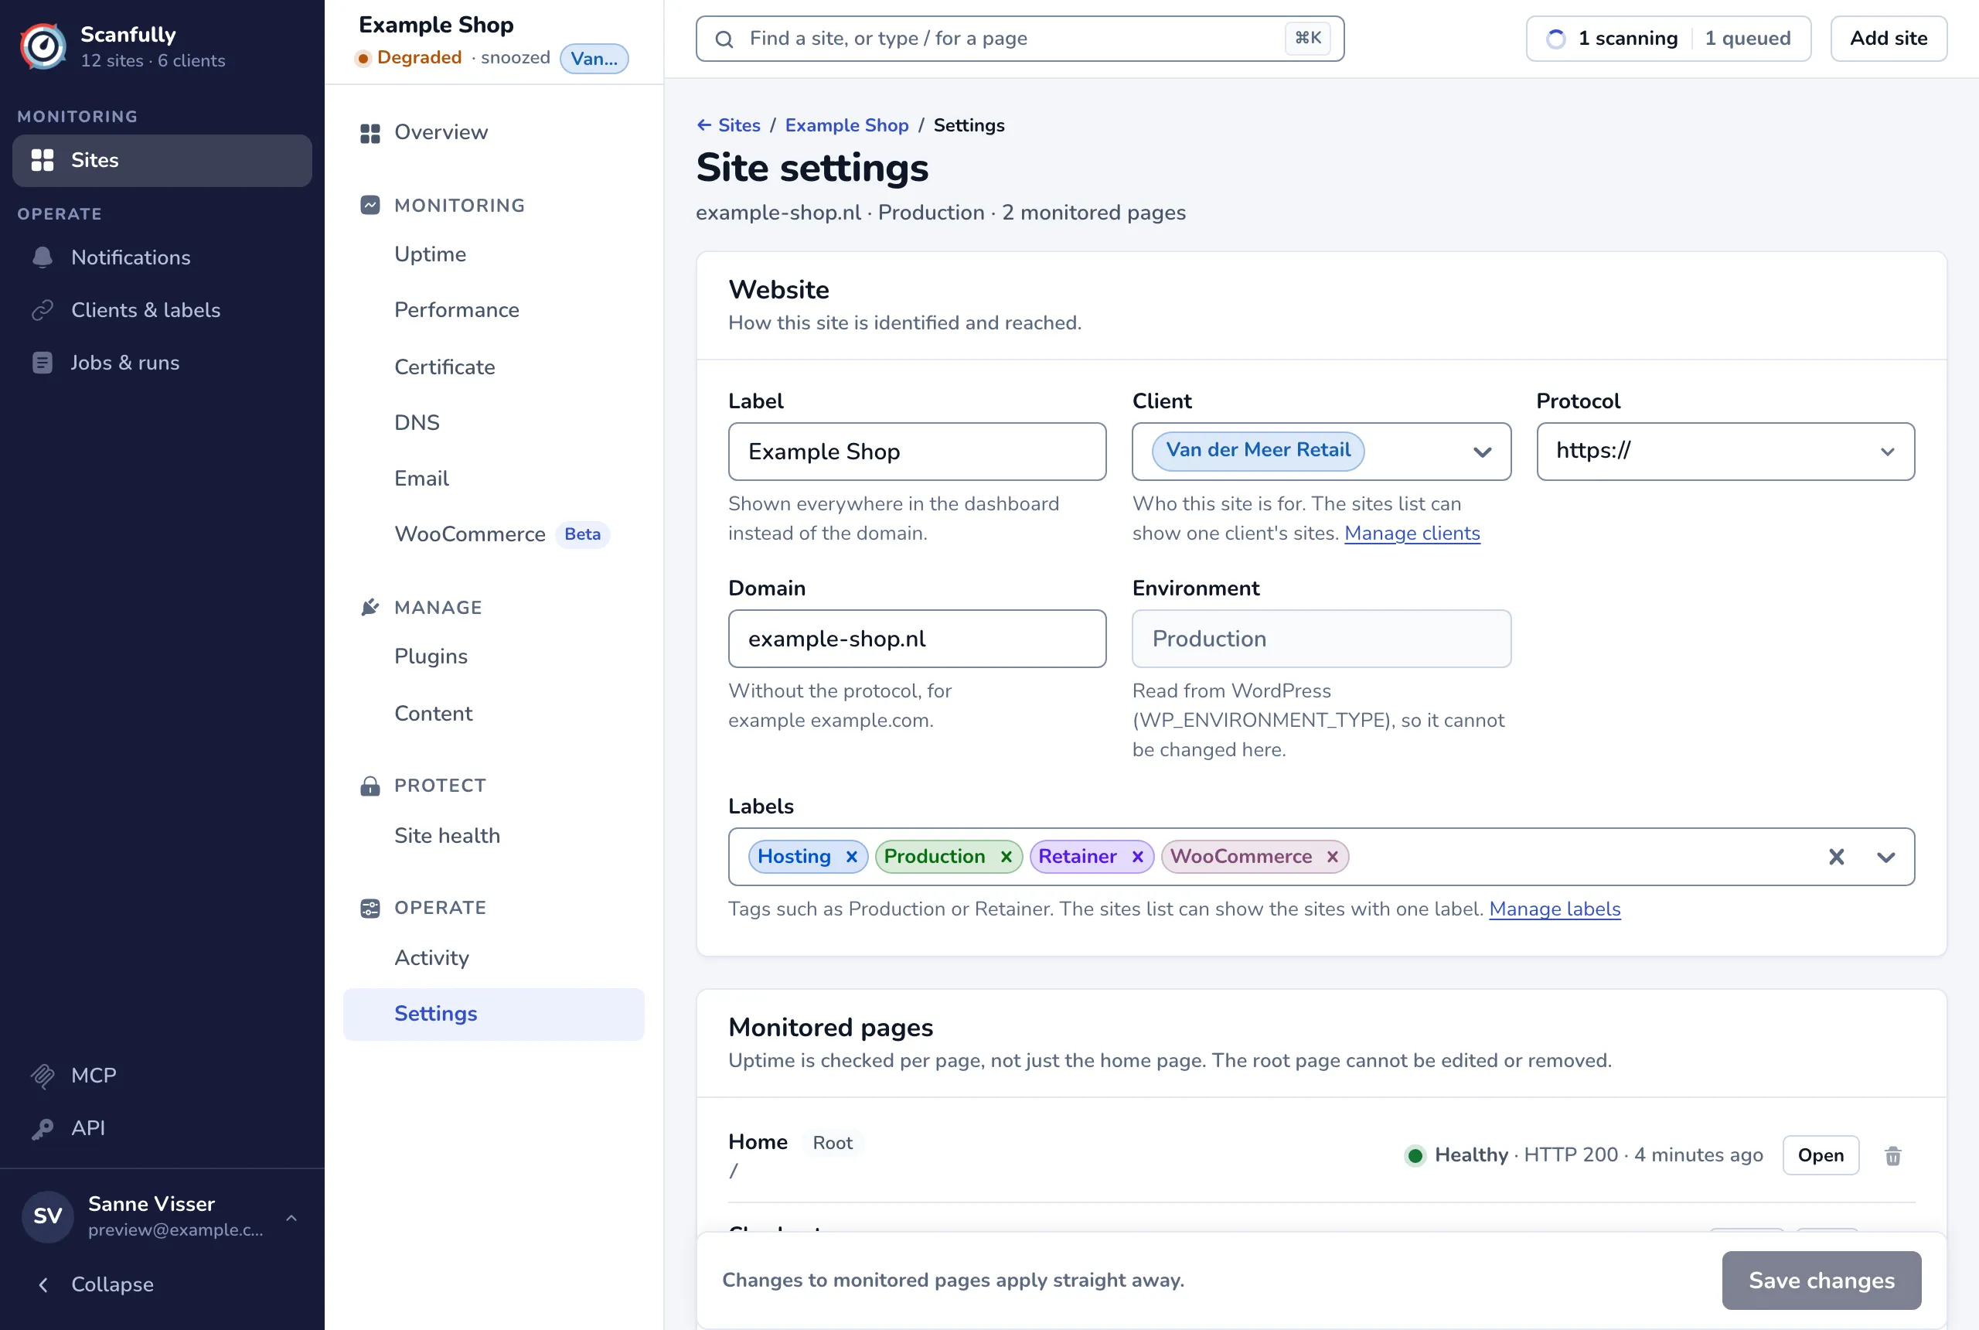The height and width of the screenshot is (1330, 1979).
Task: Open the DNS section
Action: pos(493,422)
